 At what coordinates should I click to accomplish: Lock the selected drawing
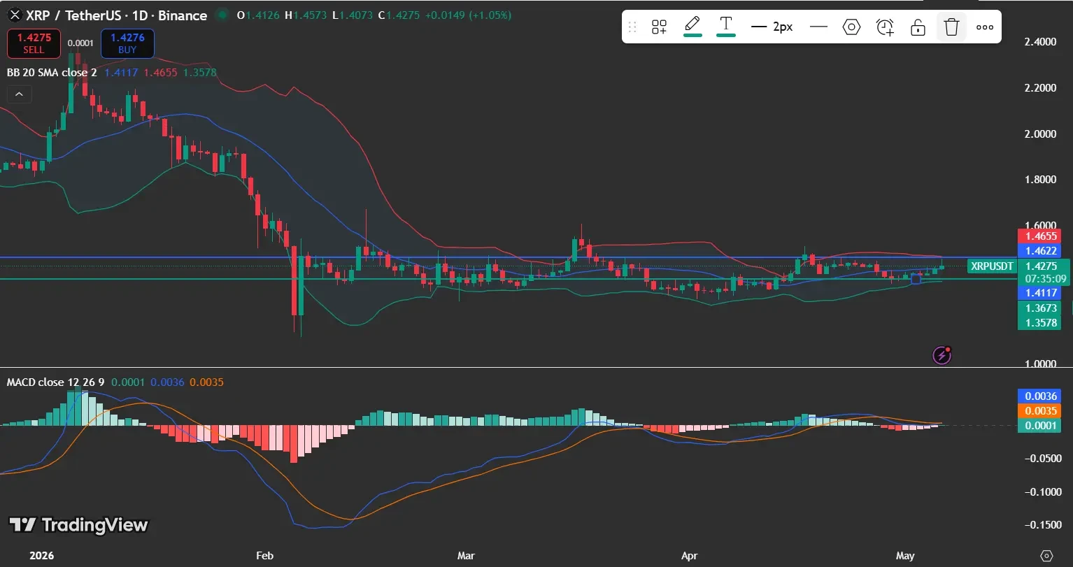click(x=918, y=27)
